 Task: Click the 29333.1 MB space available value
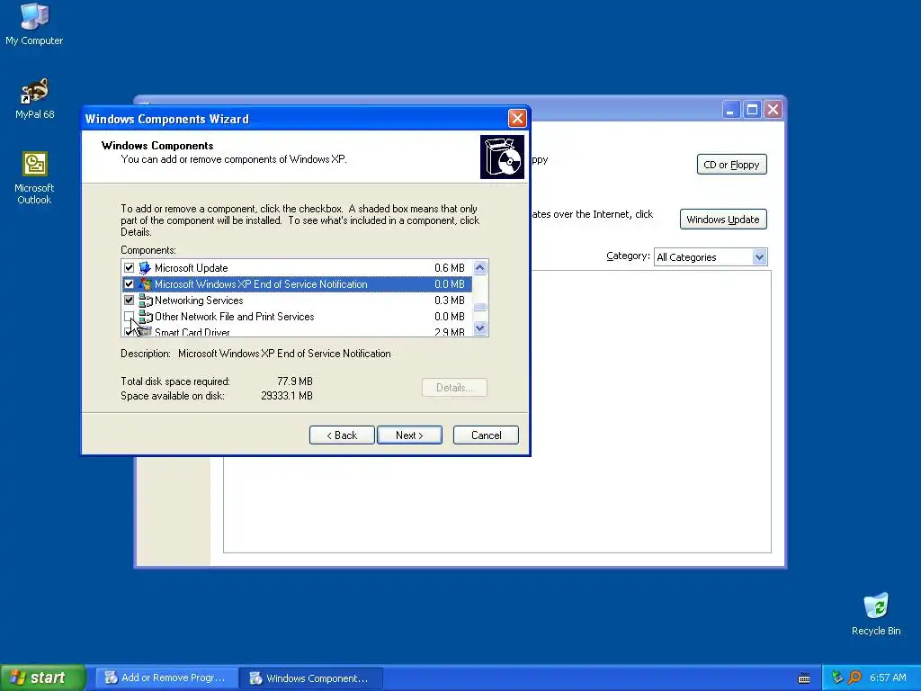click(x=287, y=396)
